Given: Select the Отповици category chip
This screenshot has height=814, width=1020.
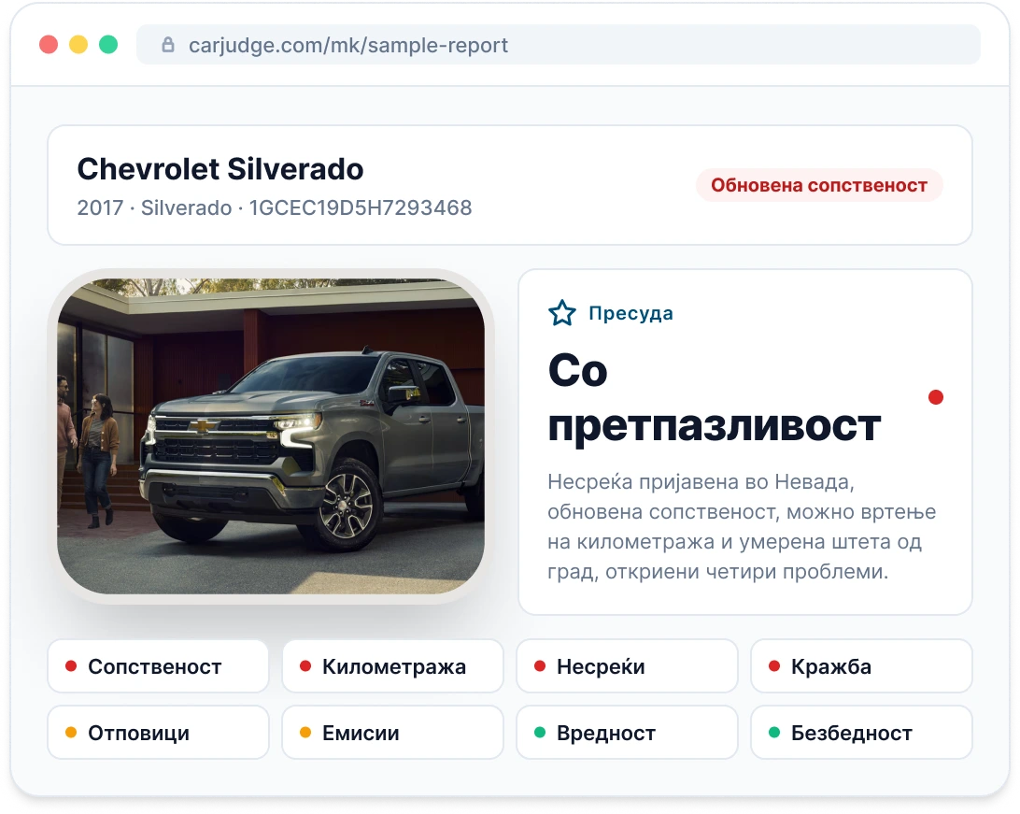Looking at the screenshot, I should pos(158,733).
